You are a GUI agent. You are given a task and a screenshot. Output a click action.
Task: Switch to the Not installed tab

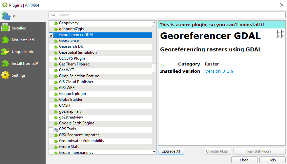[x=23, y=40]
